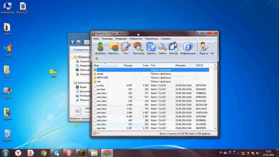The height and width of the screenshot is (157, 279).
Task: Open the Избранное menu in WinRAR
Action: click(136, 38)
